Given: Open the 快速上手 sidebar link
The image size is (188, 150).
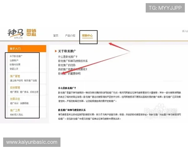Looking at the screenshot, I should [x=14, y=69].
